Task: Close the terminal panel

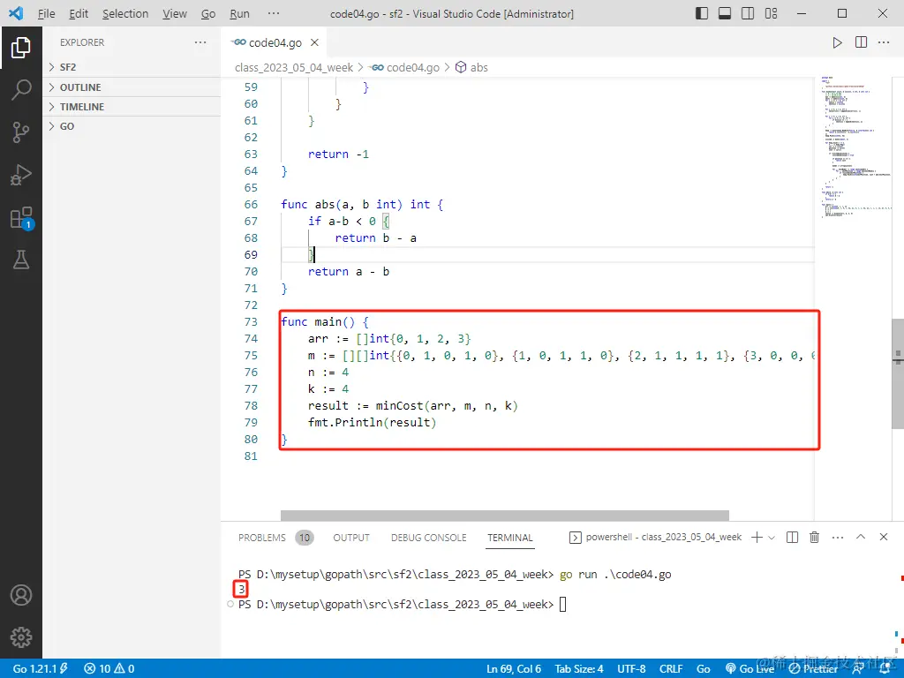Action: coord(883,537)
